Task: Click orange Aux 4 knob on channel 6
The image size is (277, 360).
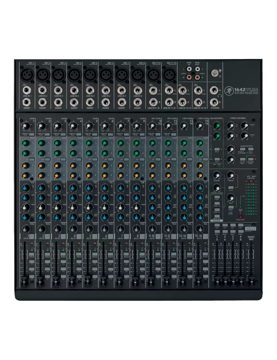Action: click(104, 175)
